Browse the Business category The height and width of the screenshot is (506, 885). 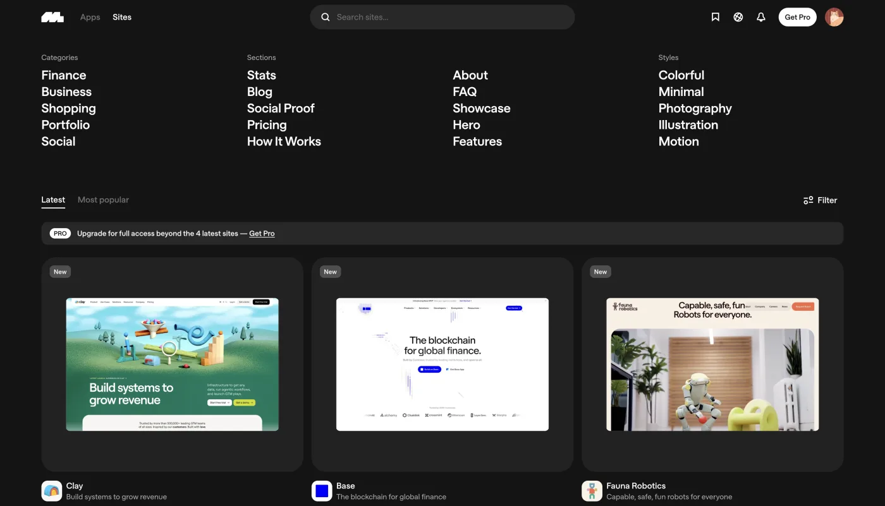click(x=66, y=92)
